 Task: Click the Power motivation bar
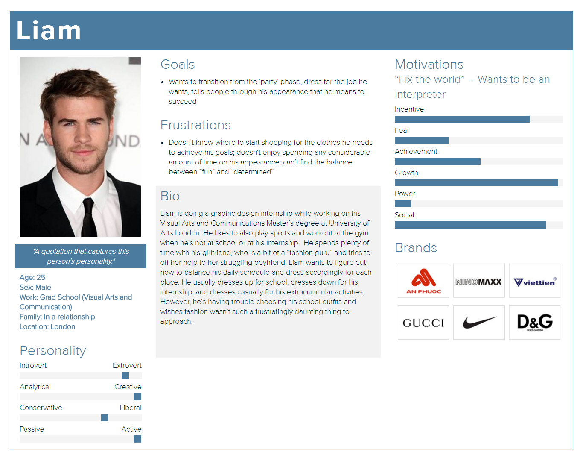(479, 204)
